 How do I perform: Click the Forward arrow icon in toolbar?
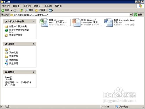pos(15,11)
